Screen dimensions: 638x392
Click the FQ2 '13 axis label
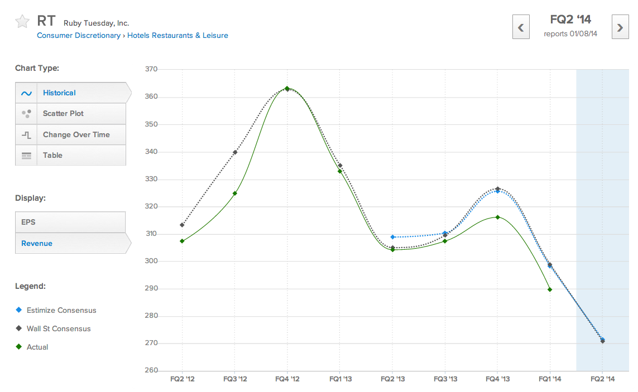click(x=392, y=379)
